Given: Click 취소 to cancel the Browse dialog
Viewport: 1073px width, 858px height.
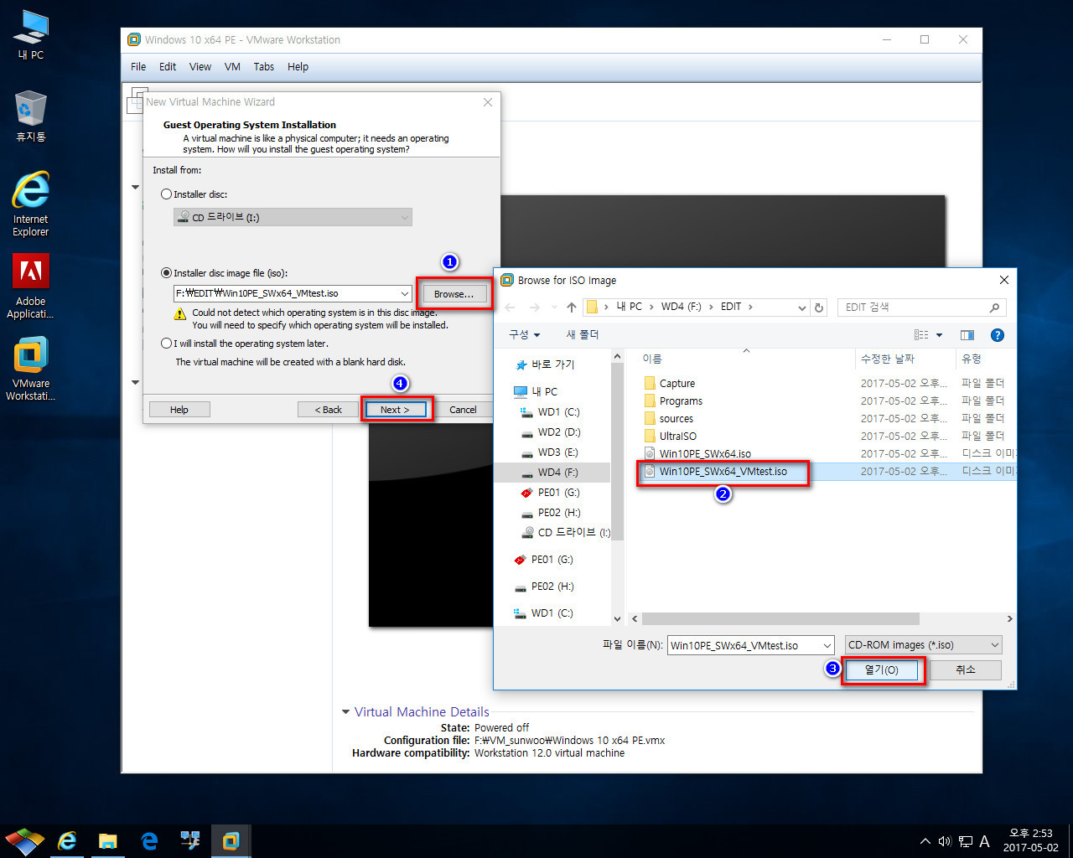Looking at the screenshot, I should [966, 670].
